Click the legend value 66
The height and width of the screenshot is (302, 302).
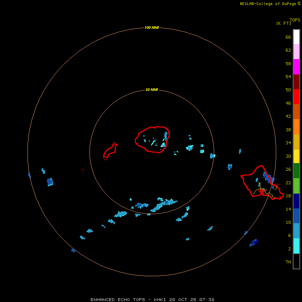tap(288, 37)
